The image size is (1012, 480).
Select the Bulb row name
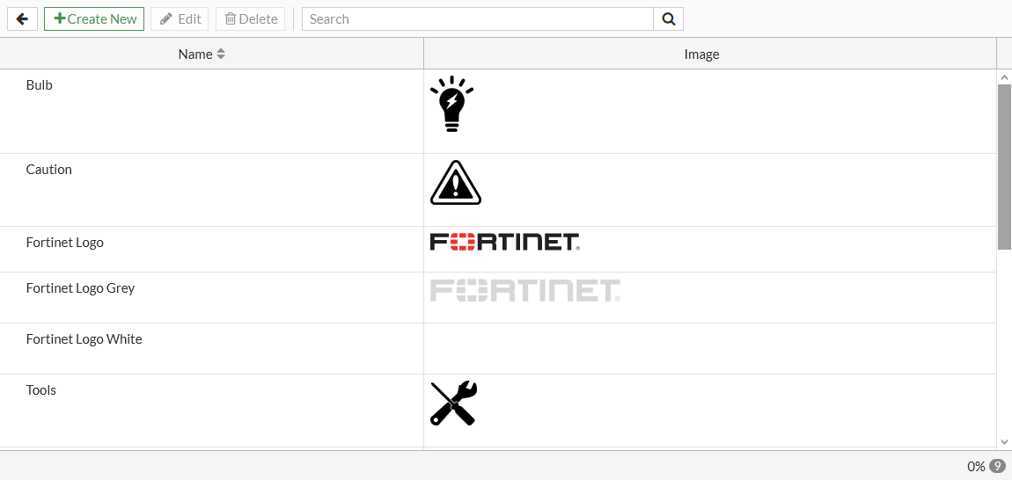point(40,84)
